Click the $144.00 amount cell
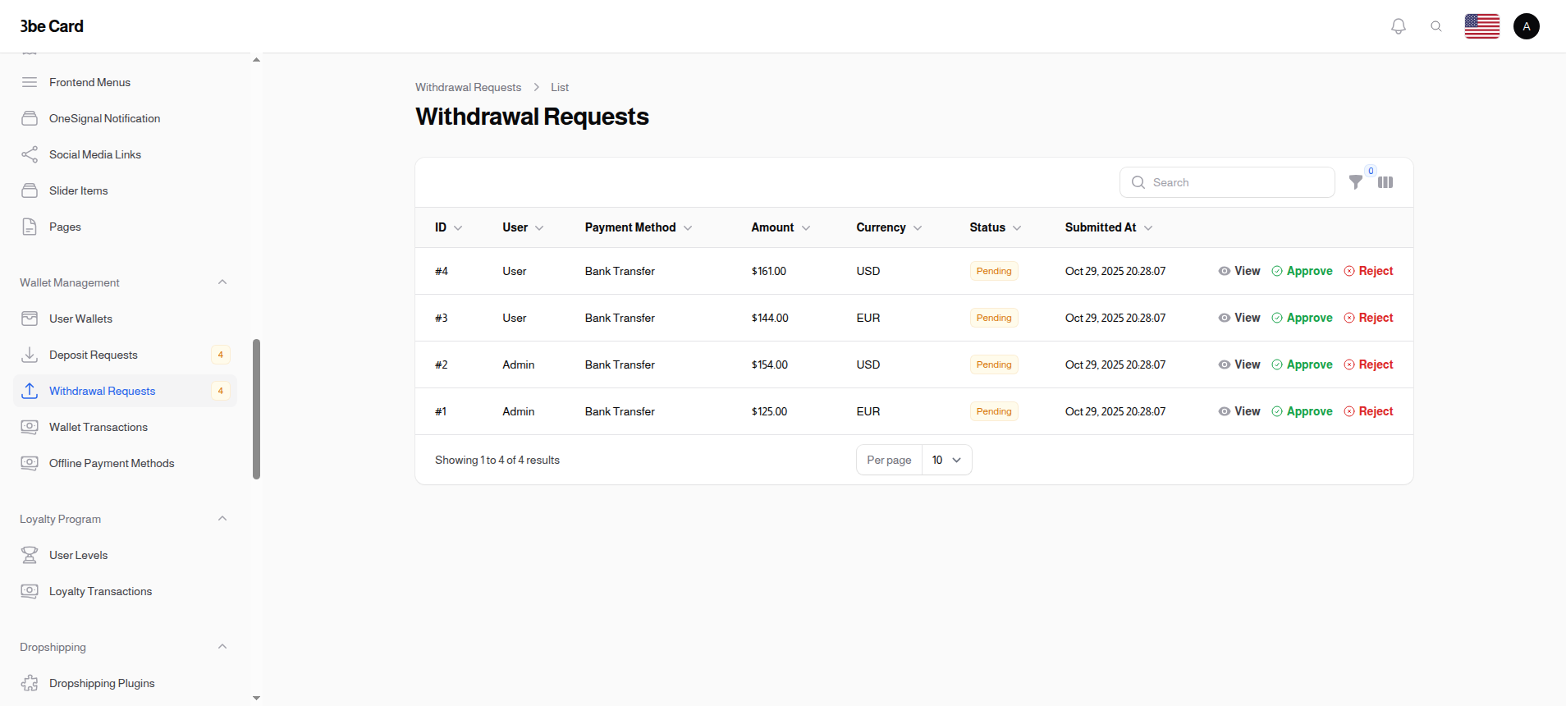 coord(770,318)
